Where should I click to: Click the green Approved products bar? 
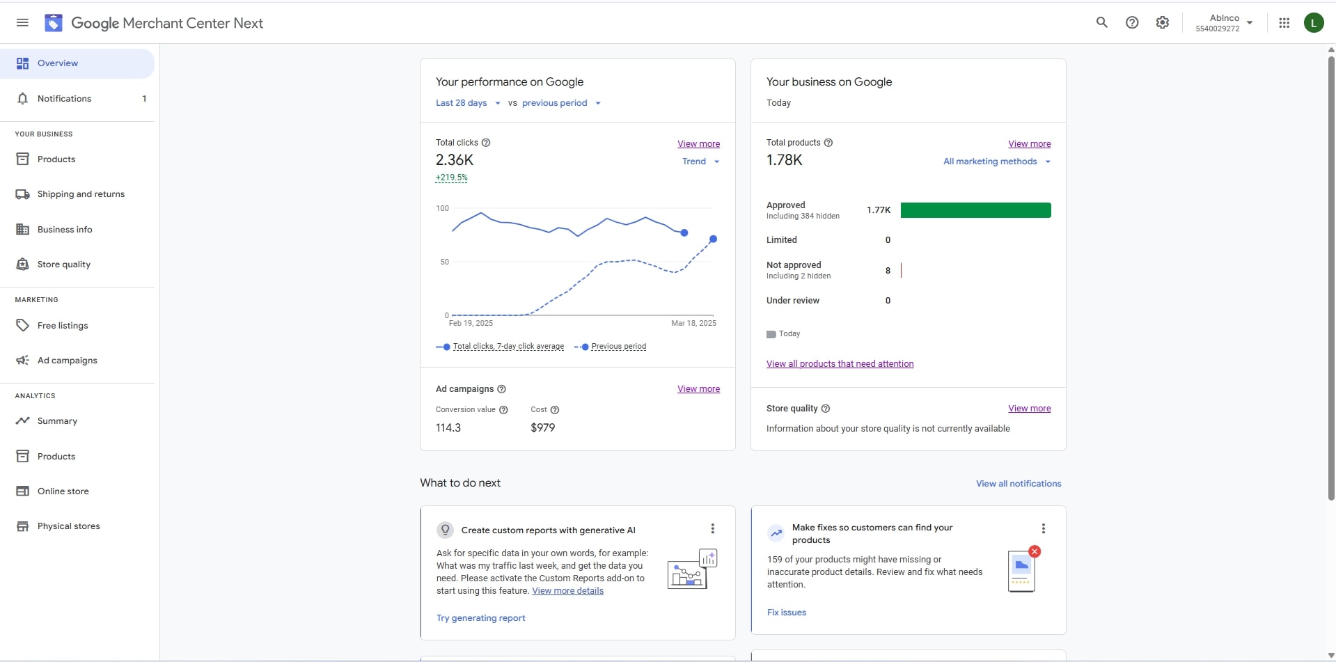[975, 210]
